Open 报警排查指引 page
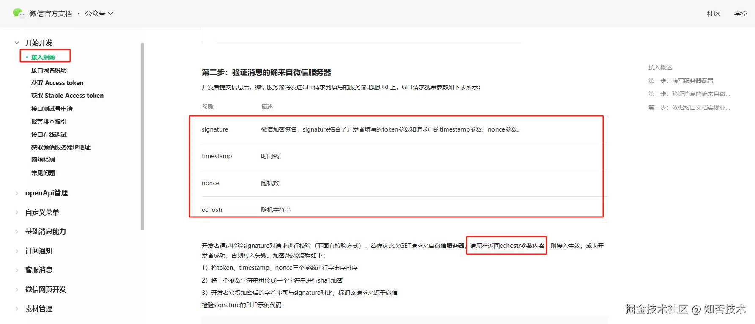 coord(49,121)
